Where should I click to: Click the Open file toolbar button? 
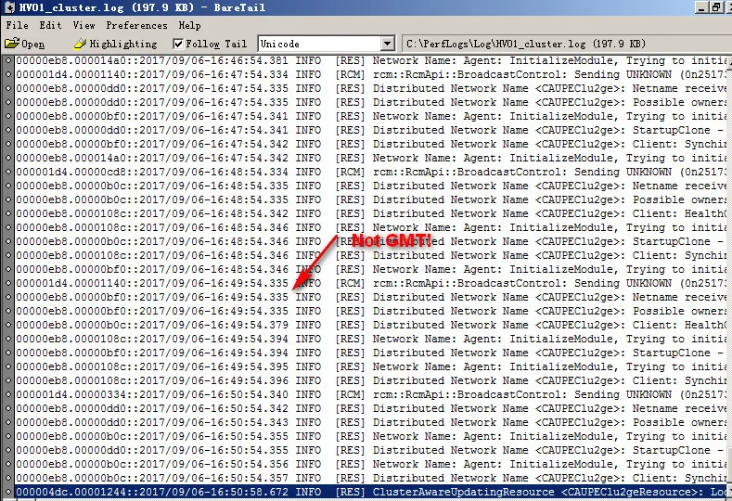[25, 44]
